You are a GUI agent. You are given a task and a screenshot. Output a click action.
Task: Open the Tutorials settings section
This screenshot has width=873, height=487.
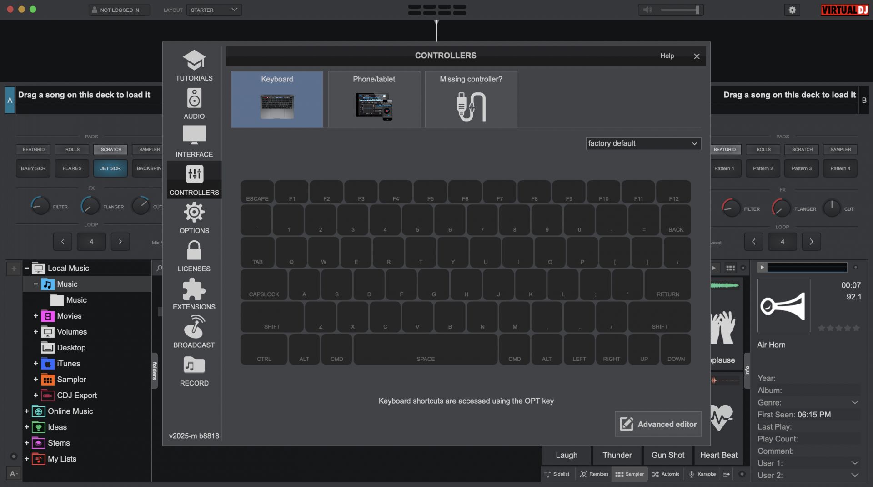[x=194, y=66]
